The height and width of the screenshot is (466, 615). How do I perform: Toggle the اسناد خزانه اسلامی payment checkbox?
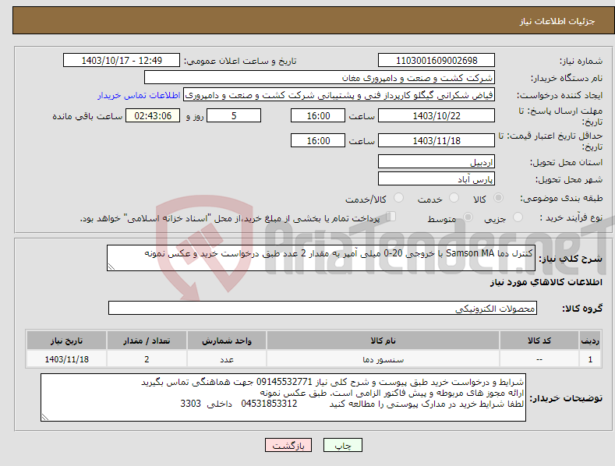391,216
